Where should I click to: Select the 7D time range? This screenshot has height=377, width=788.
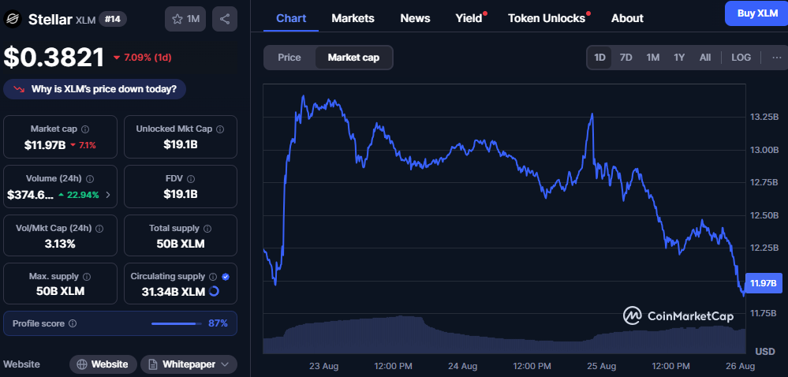coord(626,58)
